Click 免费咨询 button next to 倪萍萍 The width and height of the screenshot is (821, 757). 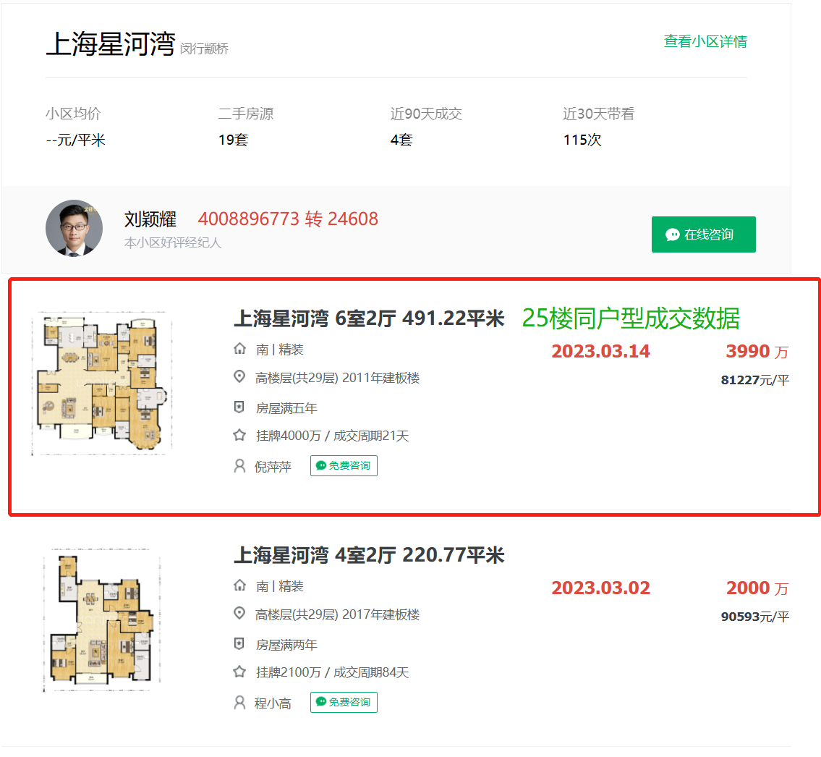coord(344,466)
